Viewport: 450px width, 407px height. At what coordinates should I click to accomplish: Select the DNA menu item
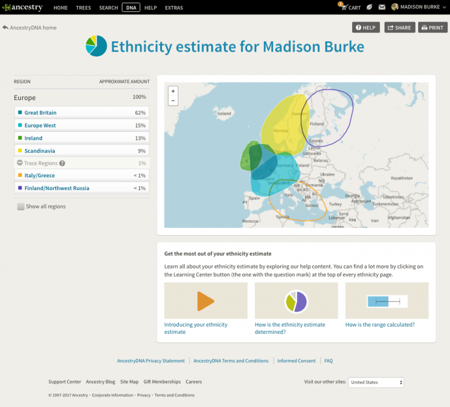[131, 7]
